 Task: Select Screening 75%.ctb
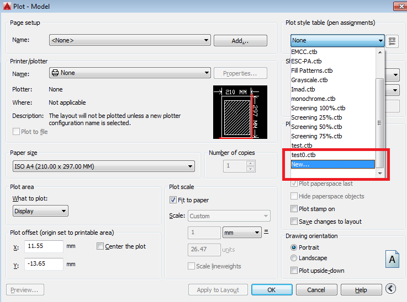334,136
